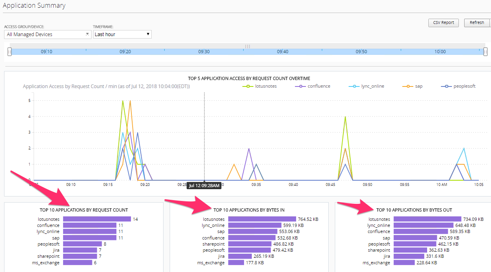
Task: Click the sharepoint bar in Bytes In chart
Action: pyautogui.click(x=250, y=244)
